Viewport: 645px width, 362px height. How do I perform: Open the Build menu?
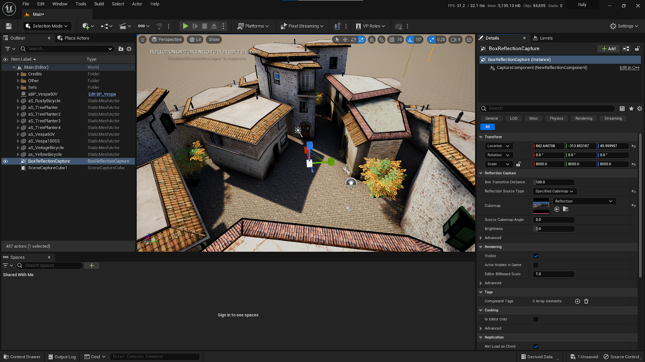(99, 4)
